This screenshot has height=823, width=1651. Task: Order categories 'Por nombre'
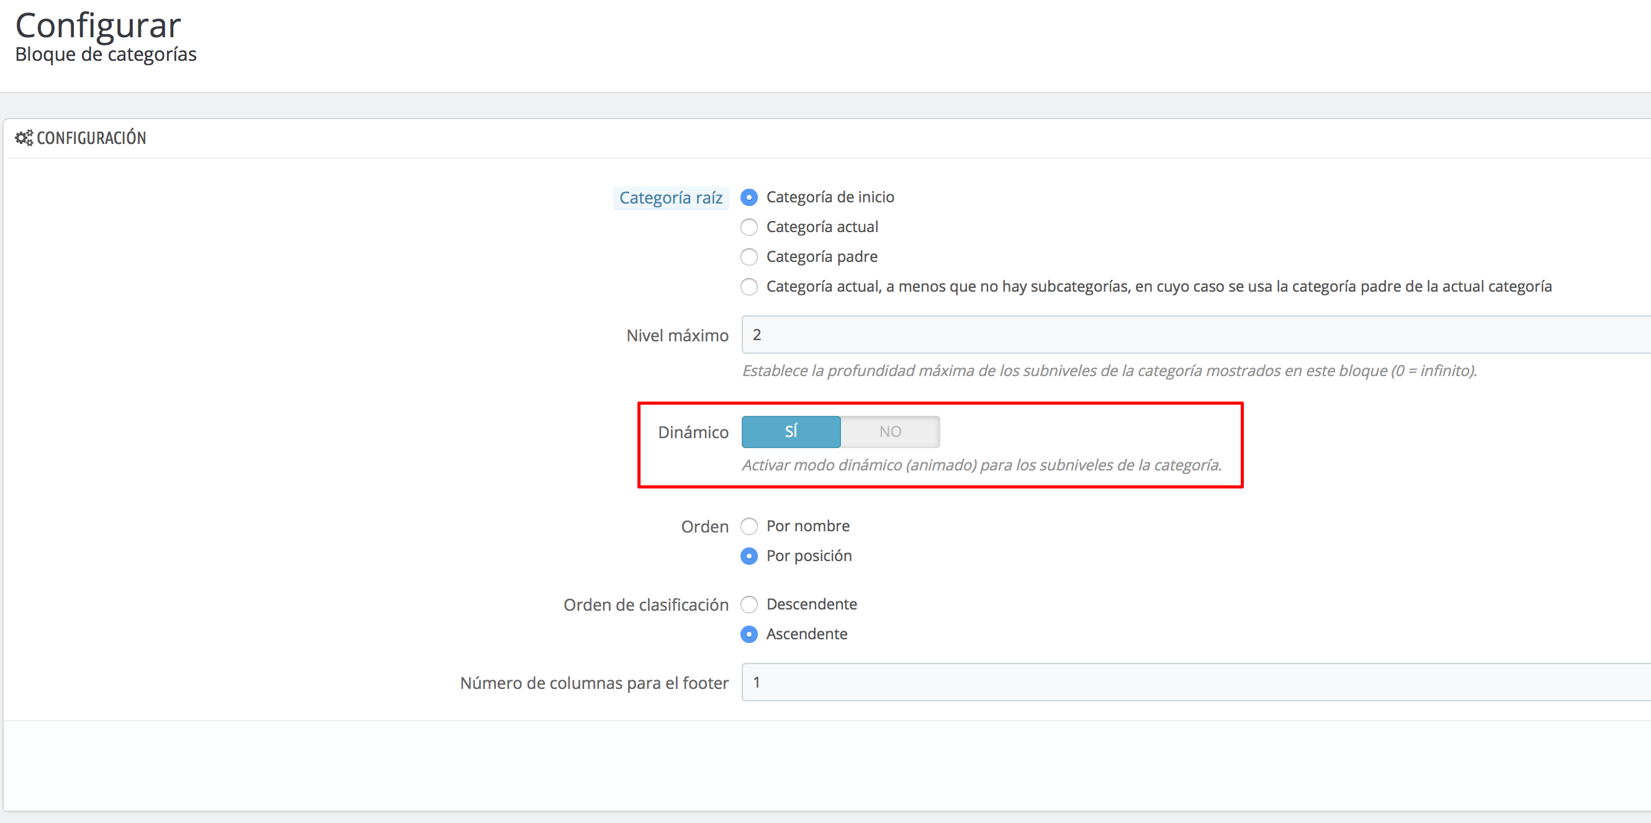pos(749,526)
